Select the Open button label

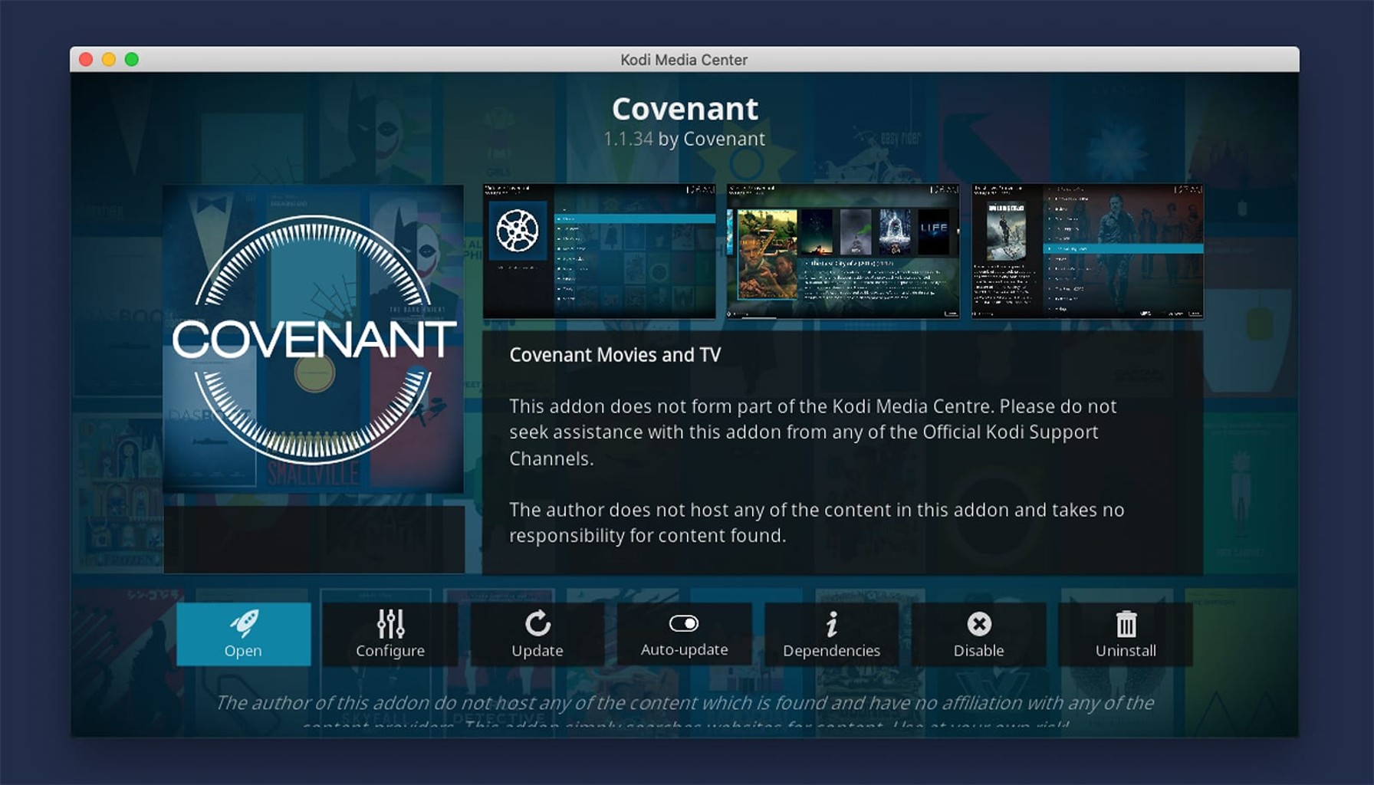(x=243, y=651)
